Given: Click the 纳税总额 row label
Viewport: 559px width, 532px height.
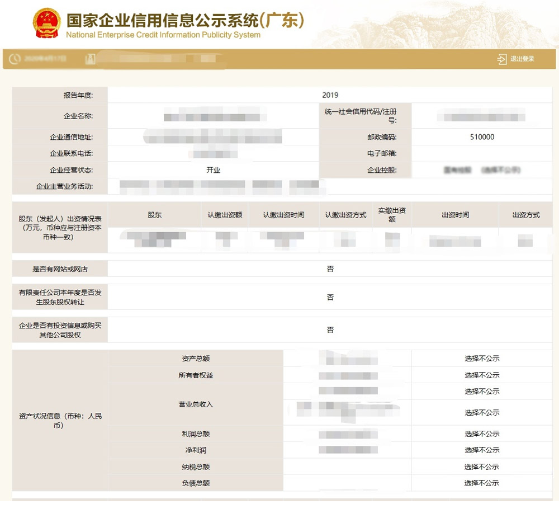Looking at the screenshot, I should point(196,467).
